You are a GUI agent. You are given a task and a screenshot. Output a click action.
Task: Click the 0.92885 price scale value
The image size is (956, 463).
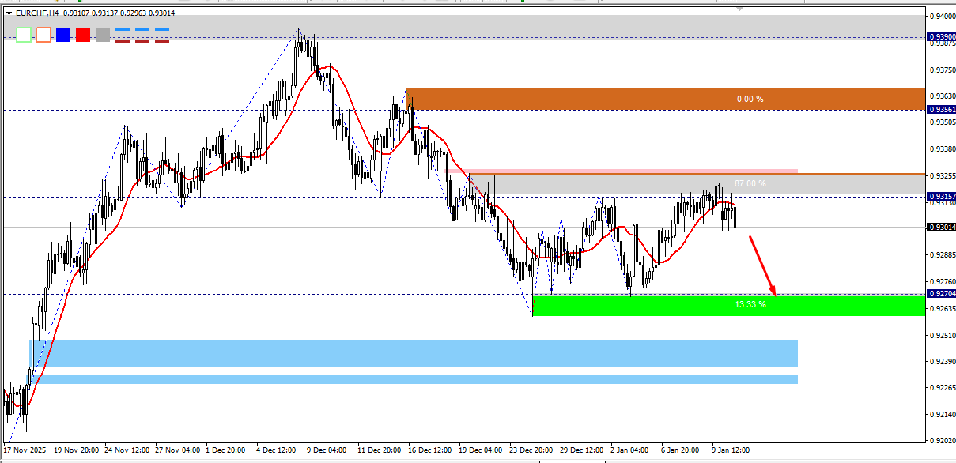click(x=943, y=255)
